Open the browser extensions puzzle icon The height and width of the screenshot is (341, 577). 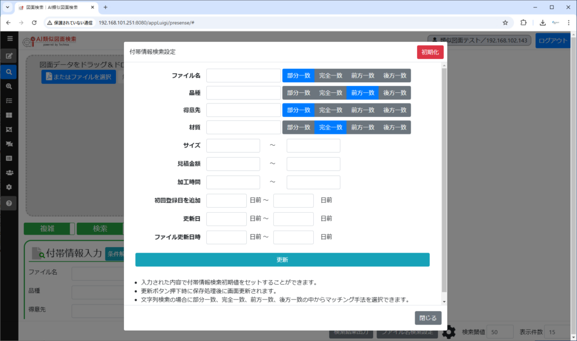523,23
